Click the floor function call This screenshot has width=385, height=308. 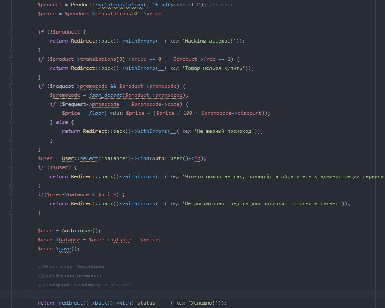coord(96,113)
